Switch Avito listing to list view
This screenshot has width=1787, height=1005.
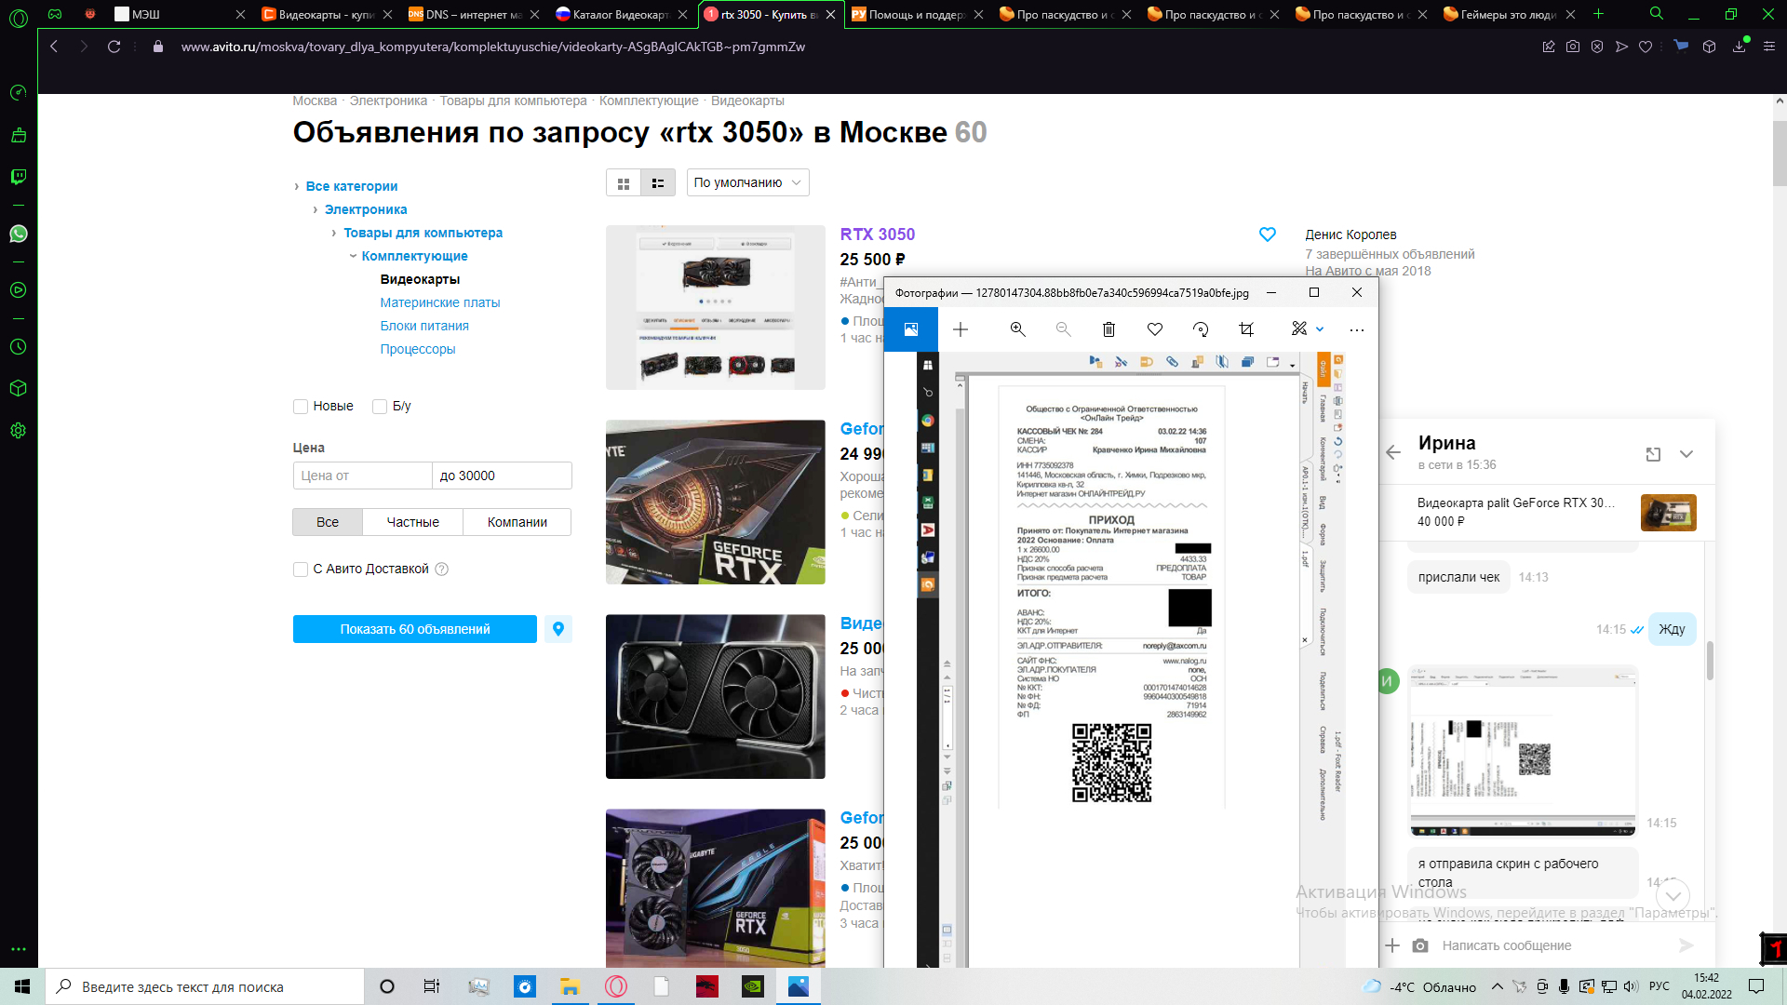[658, 183]
